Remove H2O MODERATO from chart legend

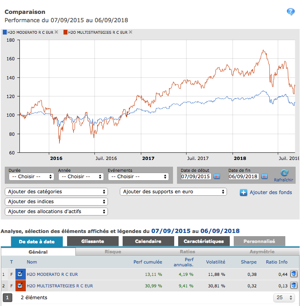[x=56, y=32]
